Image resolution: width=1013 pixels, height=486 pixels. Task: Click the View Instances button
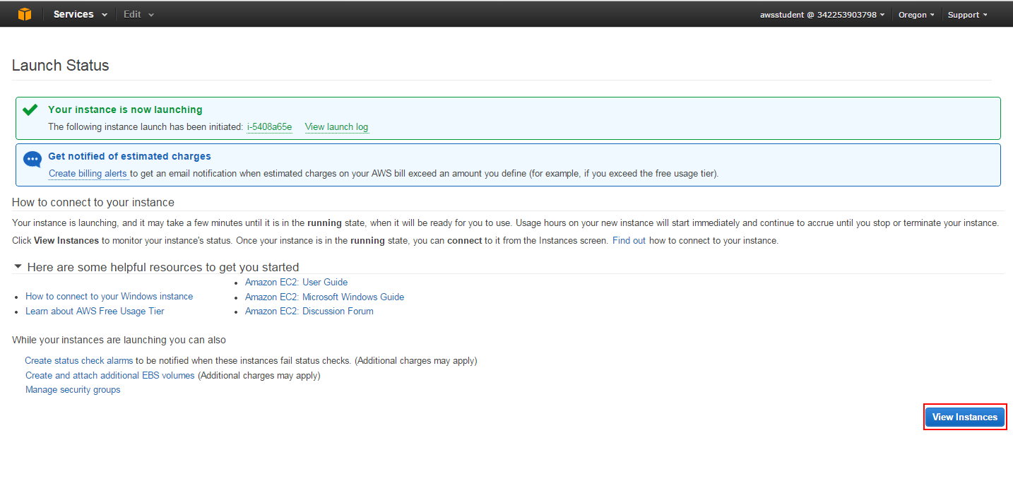(964, 417)
